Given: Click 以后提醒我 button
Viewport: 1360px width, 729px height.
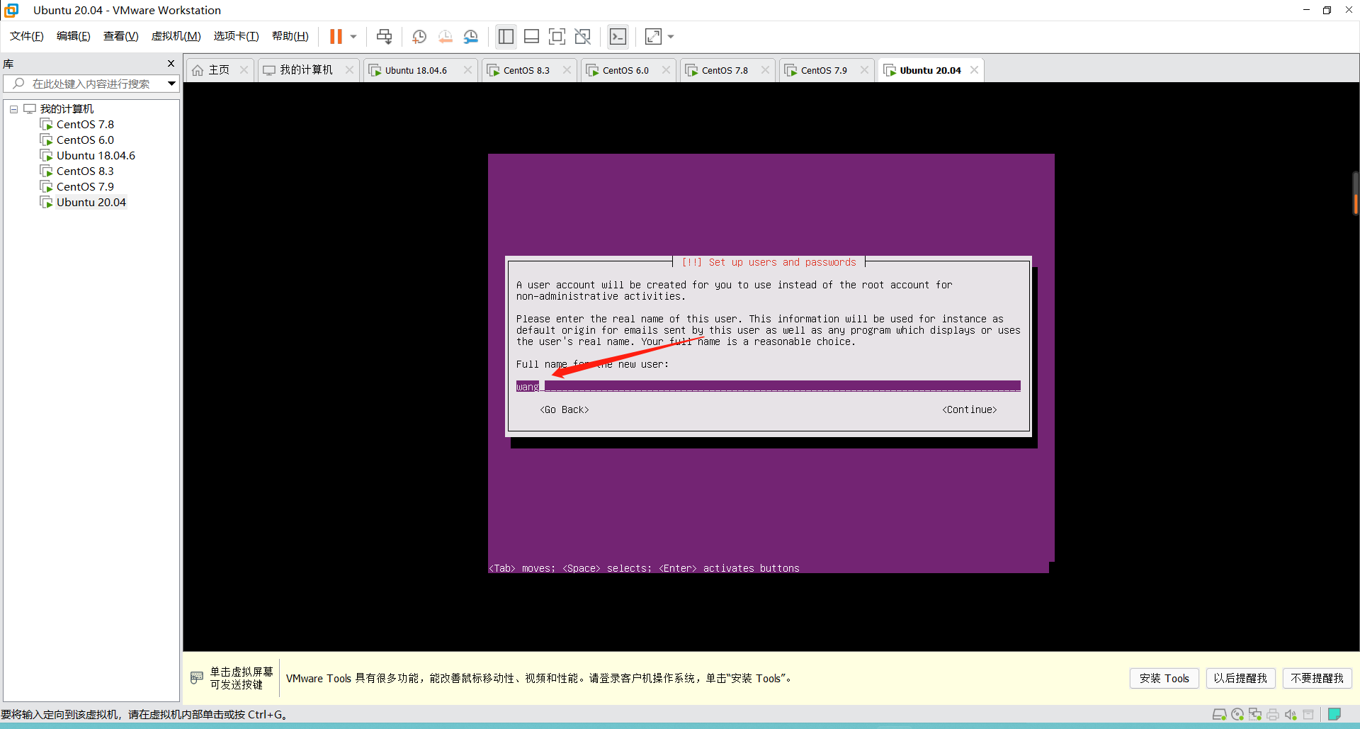Looking at the screenshot, I should (x=1240, y=678).
